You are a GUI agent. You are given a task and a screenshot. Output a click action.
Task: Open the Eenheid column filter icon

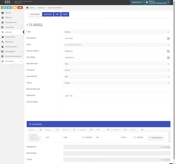(74, 130)
